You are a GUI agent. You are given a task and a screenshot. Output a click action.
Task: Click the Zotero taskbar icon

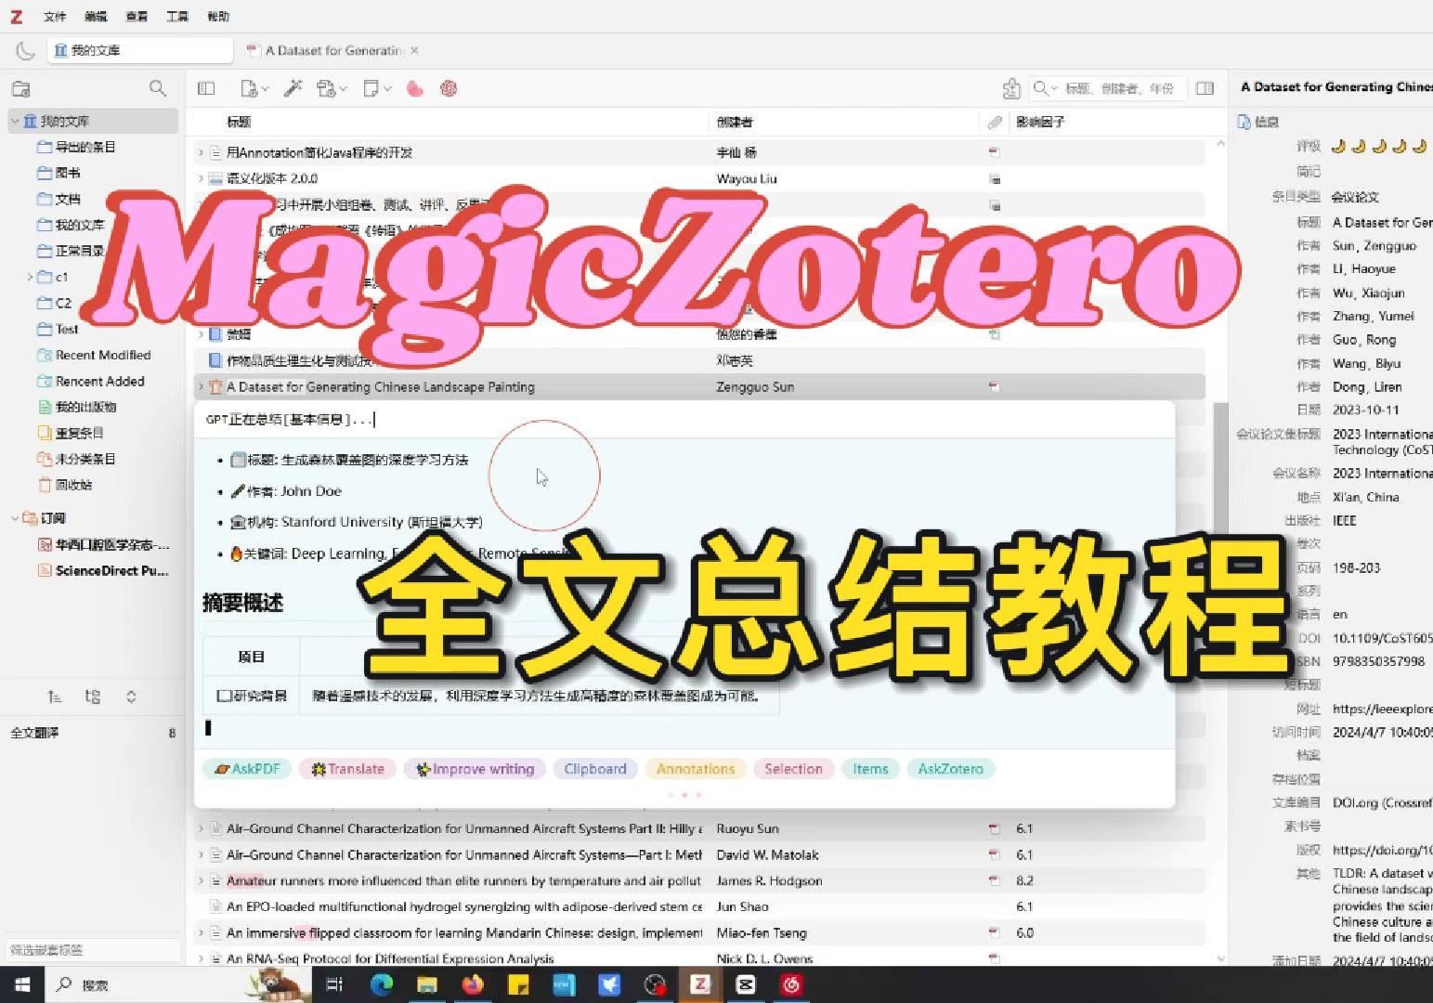700,984
